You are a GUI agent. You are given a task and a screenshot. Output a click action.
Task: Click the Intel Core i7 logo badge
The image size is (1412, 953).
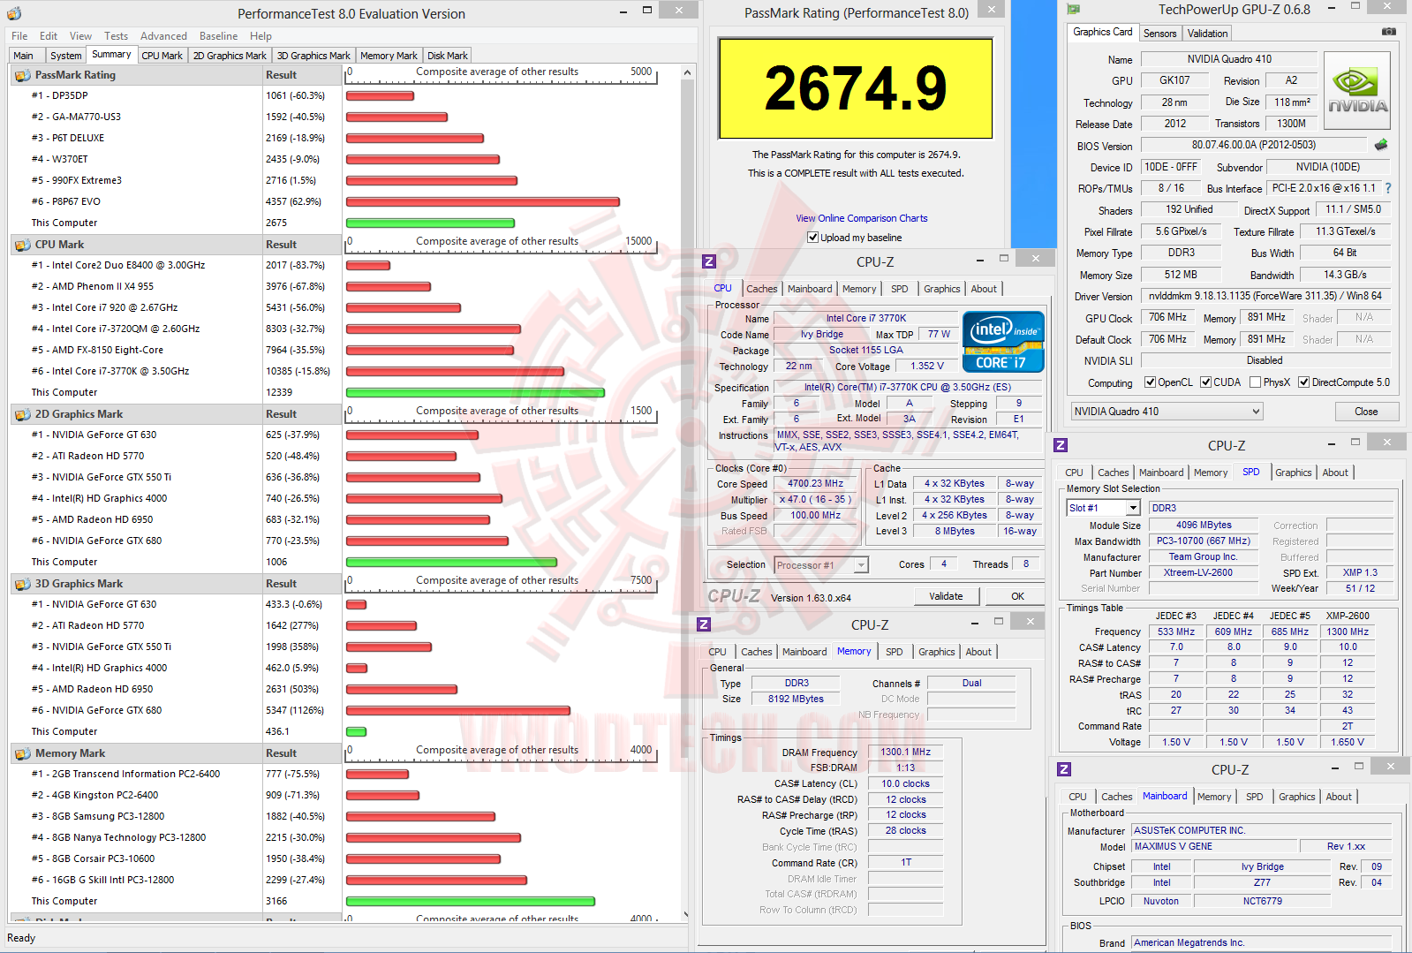(x=1003, y=342)
